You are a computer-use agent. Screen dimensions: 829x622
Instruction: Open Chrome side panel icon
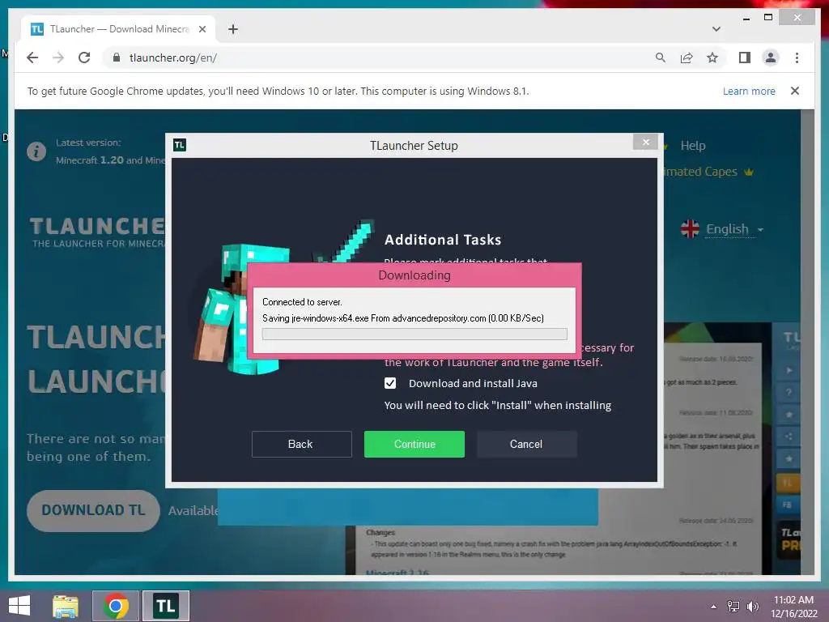(x=745, y=58)
